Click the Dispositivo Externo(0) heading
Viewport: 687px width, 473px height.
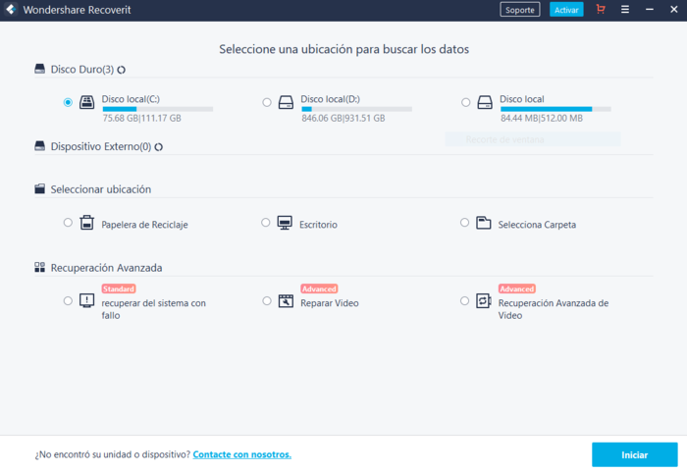pos(101,147)
